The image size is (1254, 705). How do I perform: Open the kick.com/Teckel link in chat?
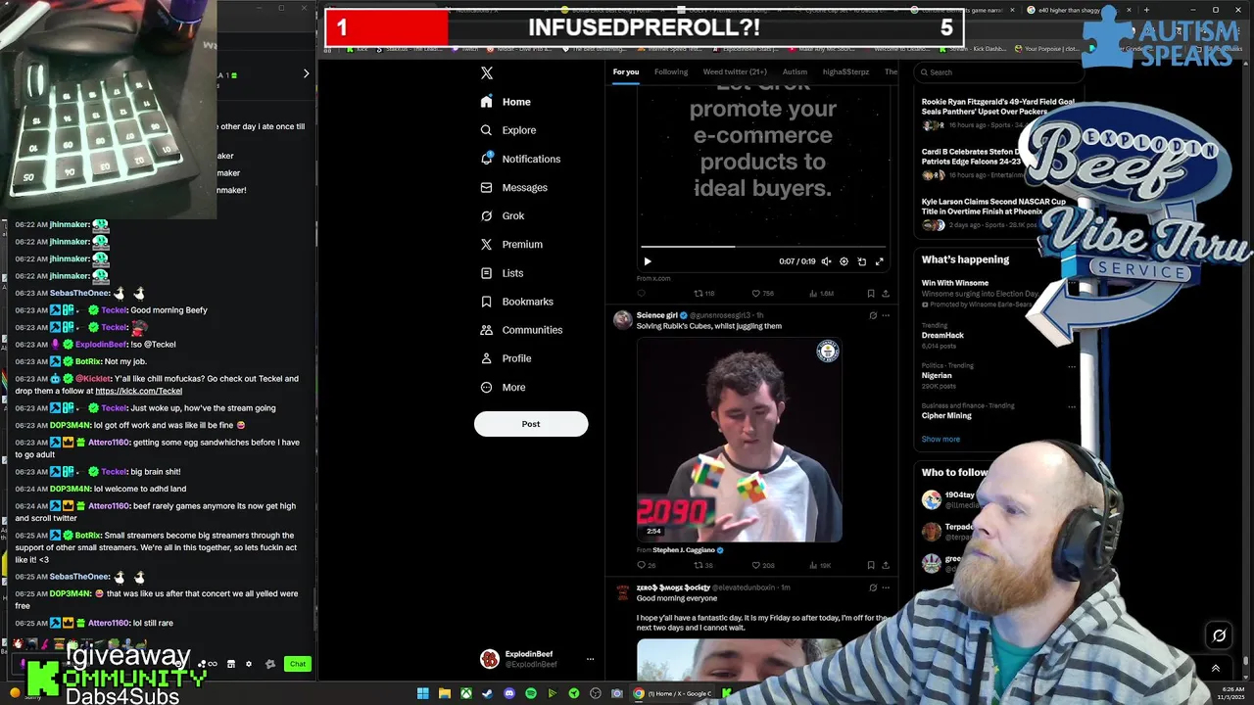click(138, 391)
